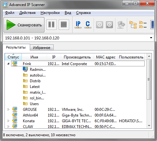Switch to the Избранное tab
This screenshot has width=157, height=141.
tap(42, 48)
